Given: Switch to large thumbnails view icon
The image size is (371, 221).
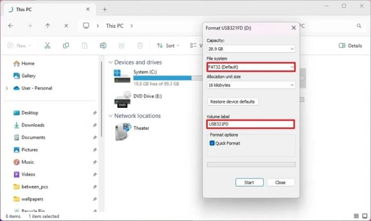Looking at the screenshot, I should (365, 216).
